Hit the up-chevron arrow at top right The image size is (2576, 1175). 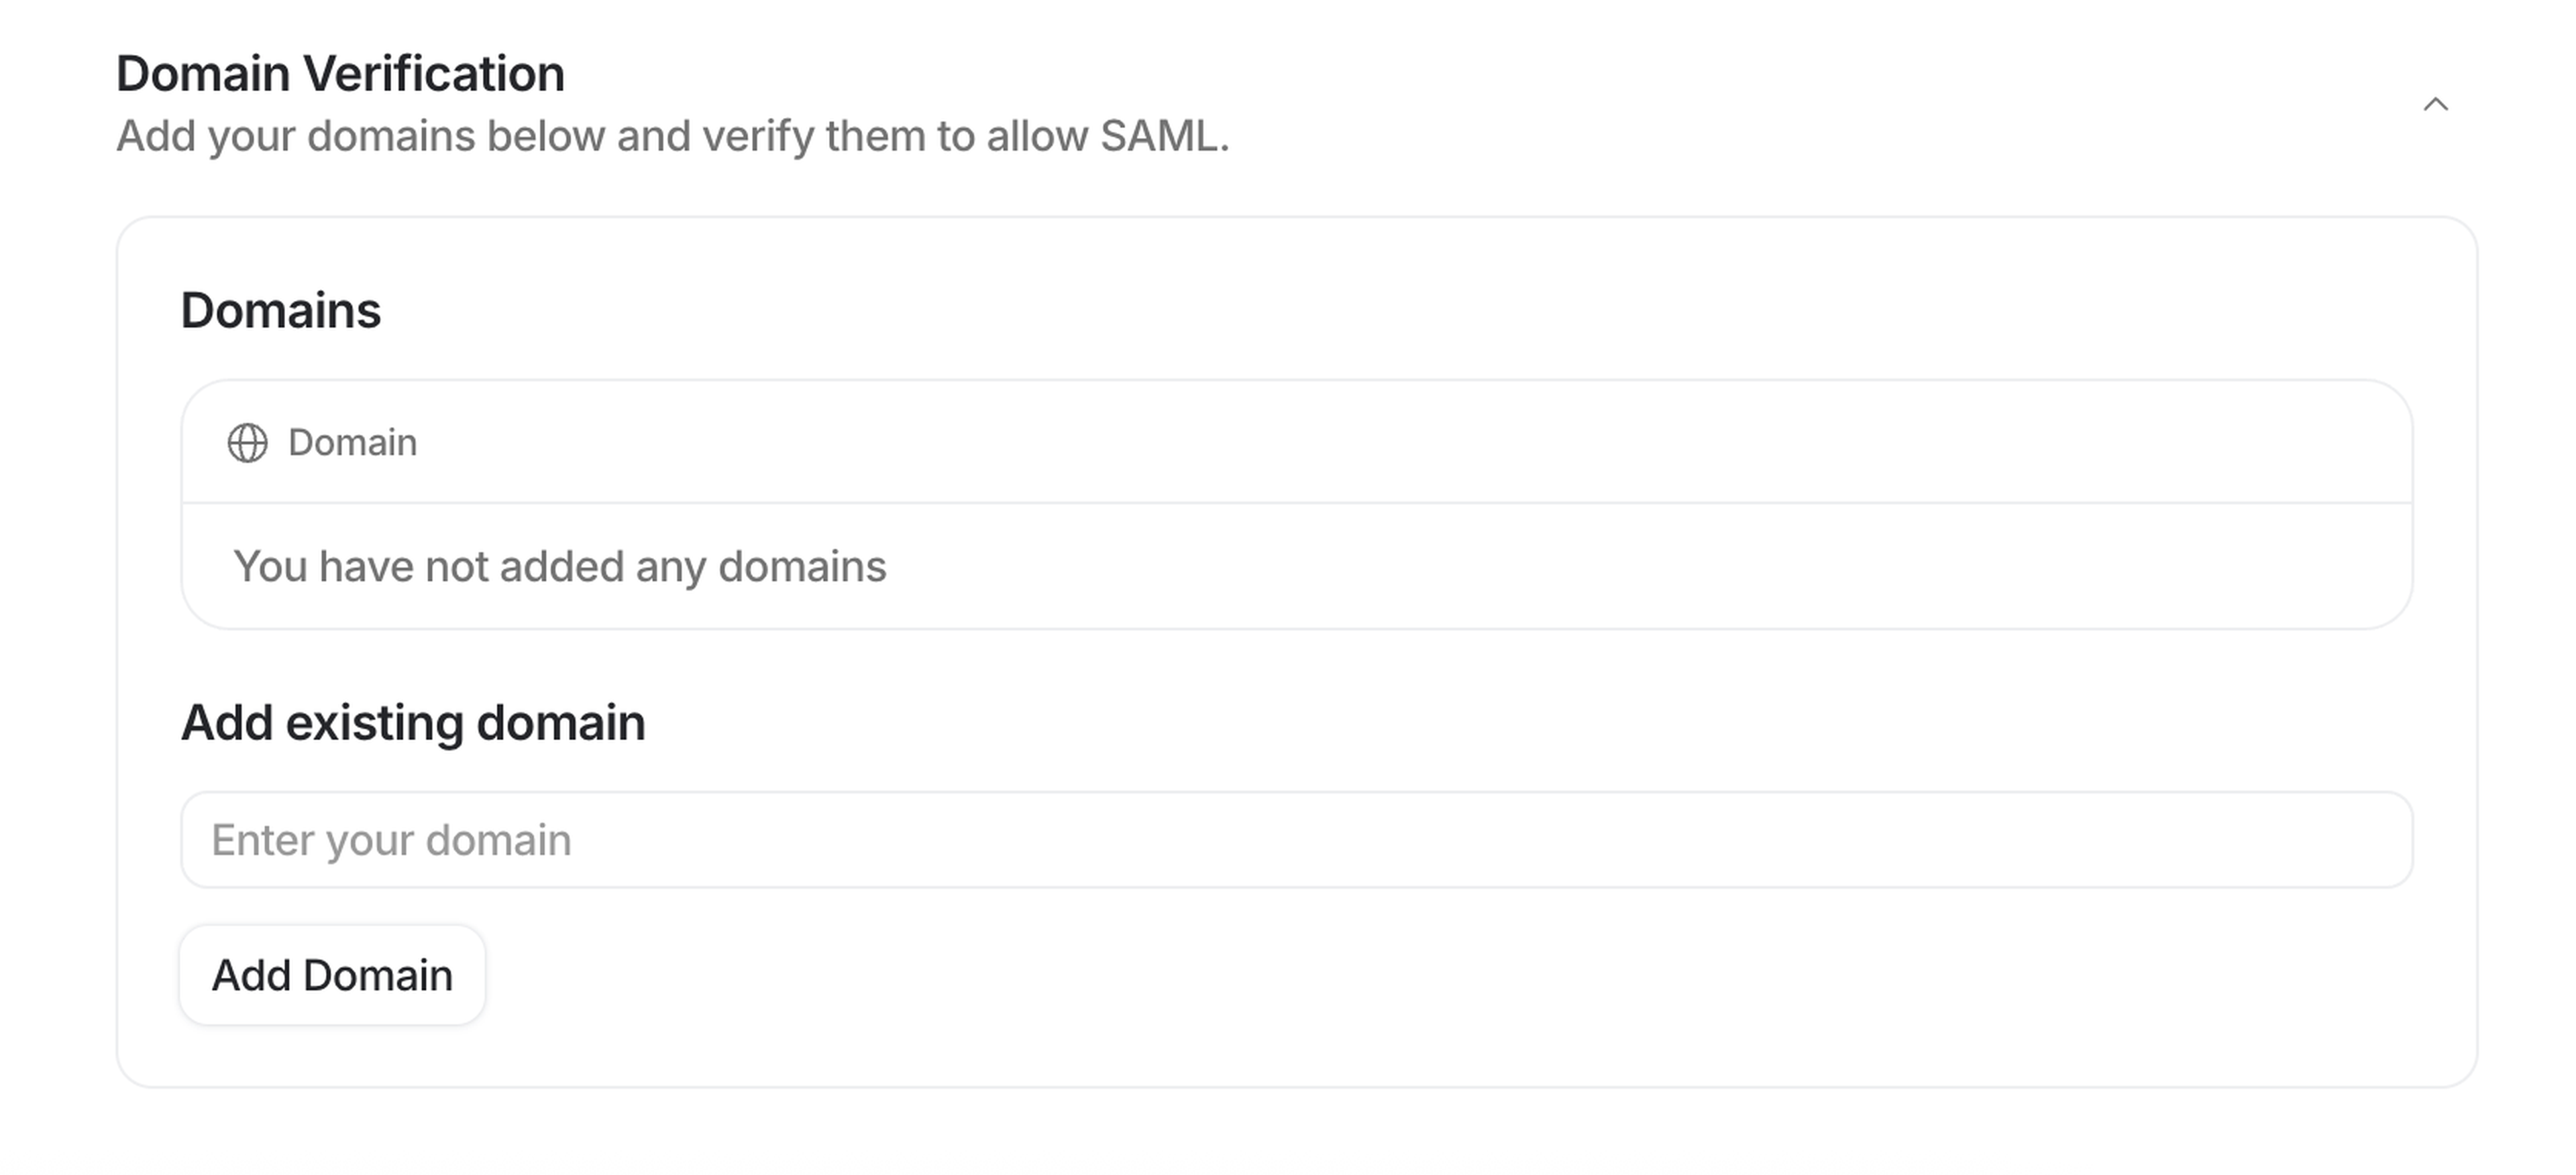2436,104
